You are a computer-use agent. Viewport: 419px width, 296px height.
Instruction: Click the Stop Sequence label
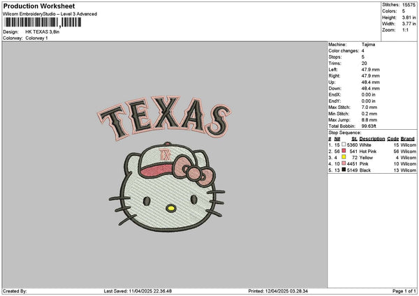[x=345, y=131]
